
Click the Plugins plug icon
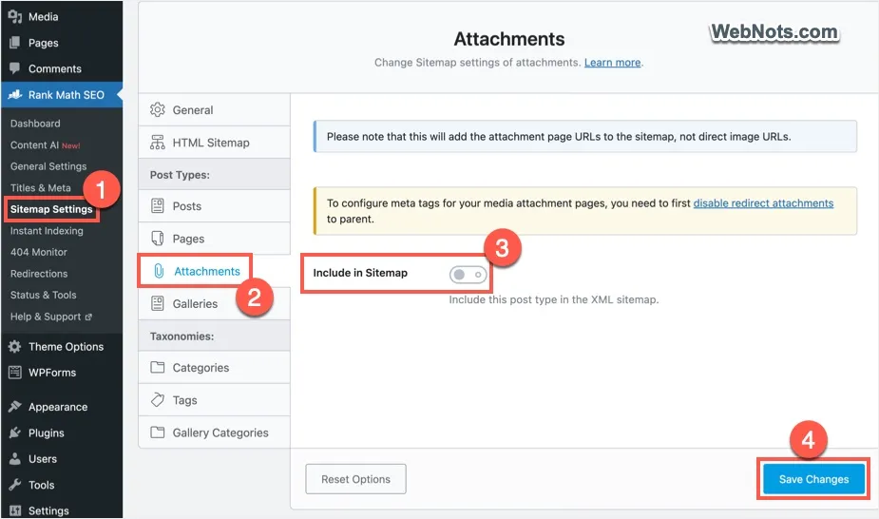15,432
